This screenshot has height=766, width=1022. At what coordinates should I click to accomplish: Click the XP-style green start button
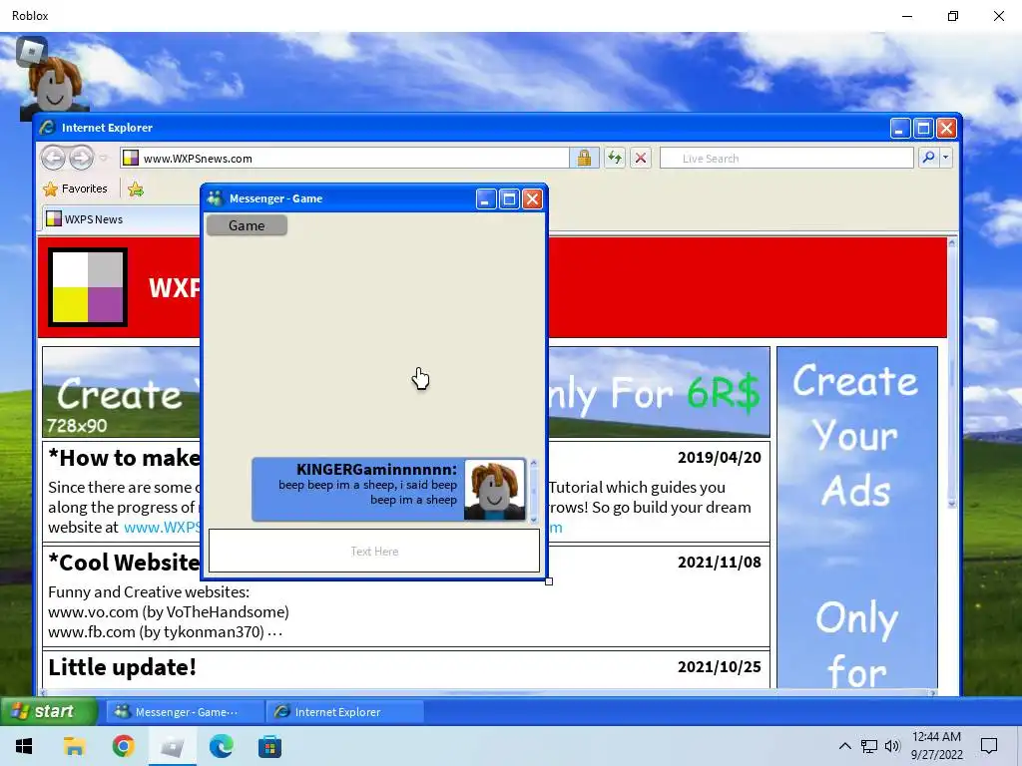(49, 711)
